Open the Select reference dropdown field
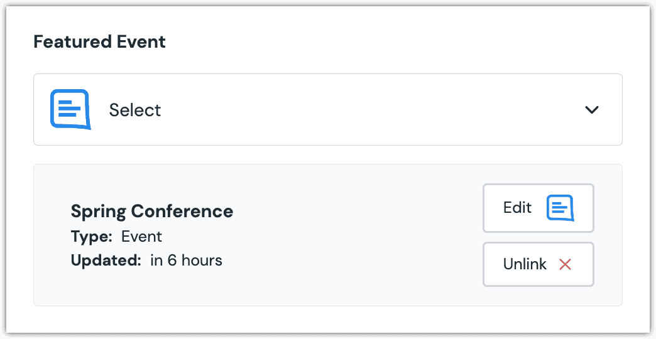The width and height of the screenshot is (656, 339). click(x=328, y=109)
